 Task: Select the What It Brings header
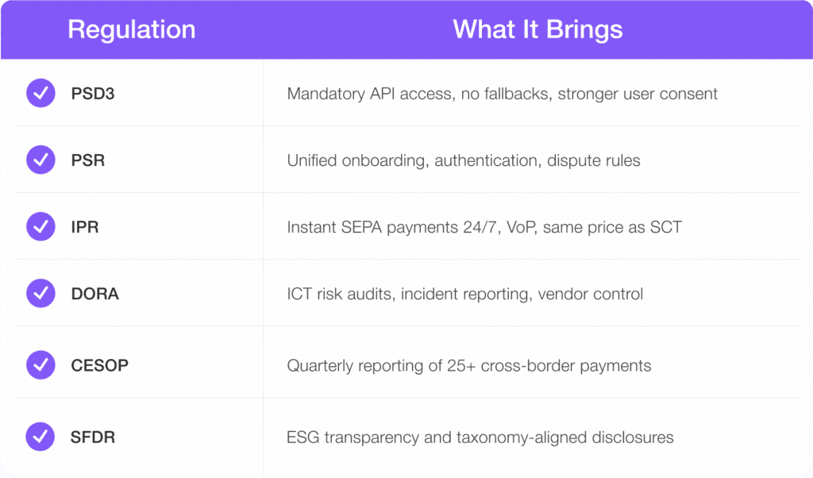point(538,30)
